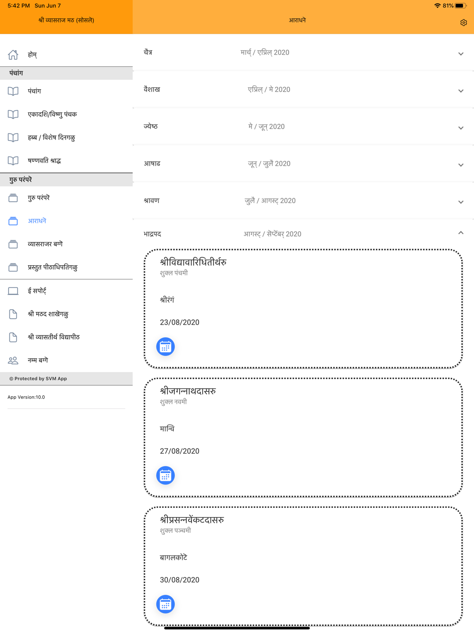Click App Version:10.0 text
474x633 pixels.
(26, 397)
